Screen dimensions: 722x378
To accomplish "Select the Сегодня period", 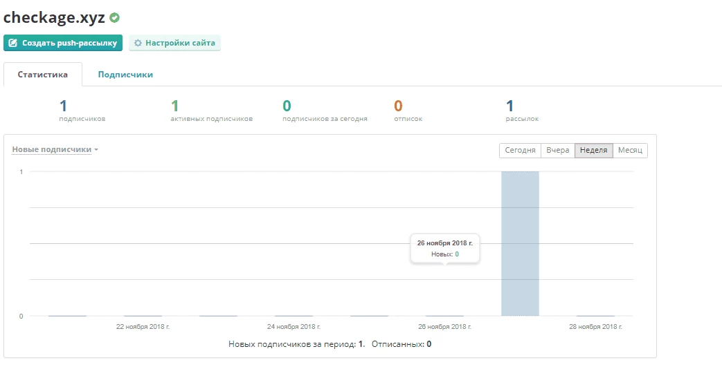I will 521,151.
